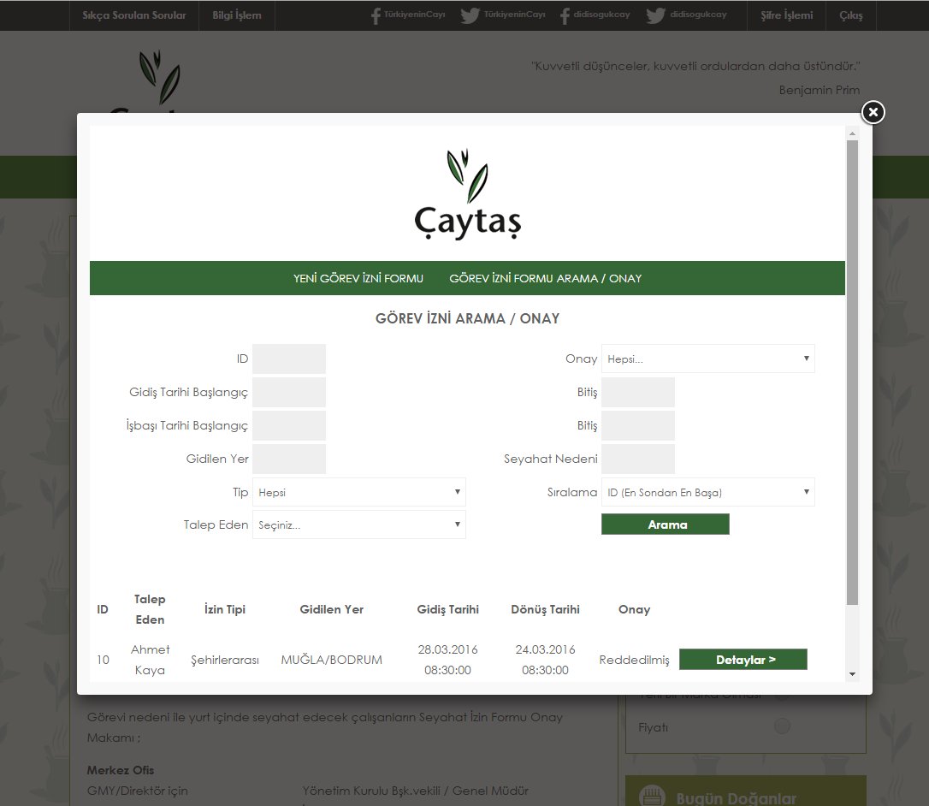This screenshot has height=806, width=929.
Task: Click the Arama search button
Action: [666, 524]
